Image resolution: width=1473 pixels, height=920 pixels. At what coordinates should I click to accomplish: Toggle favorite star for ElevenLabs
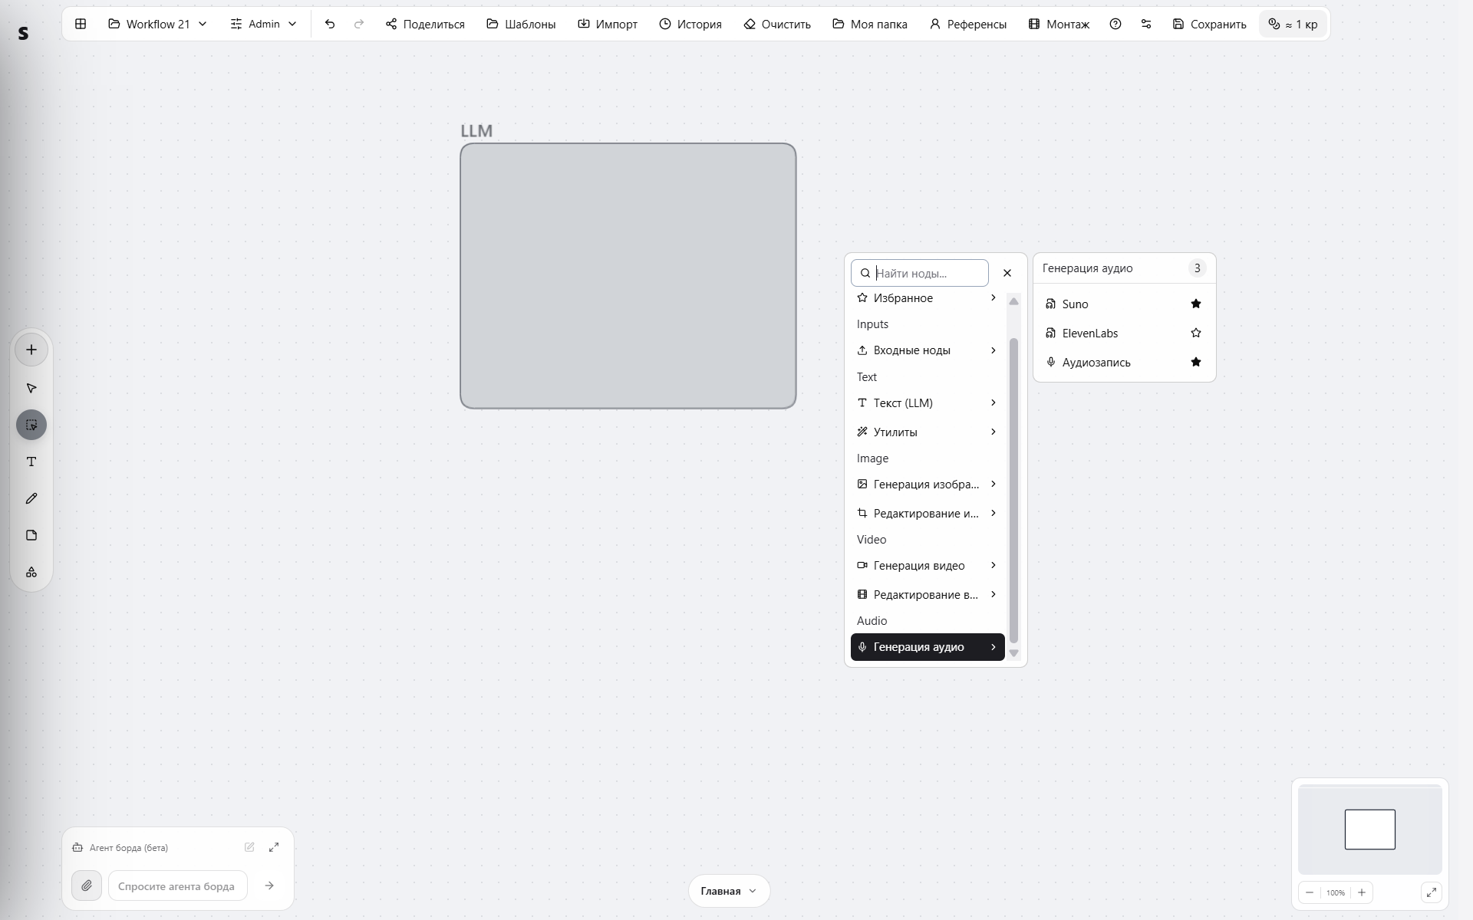pyautogui.click(x=1195, y=333)
